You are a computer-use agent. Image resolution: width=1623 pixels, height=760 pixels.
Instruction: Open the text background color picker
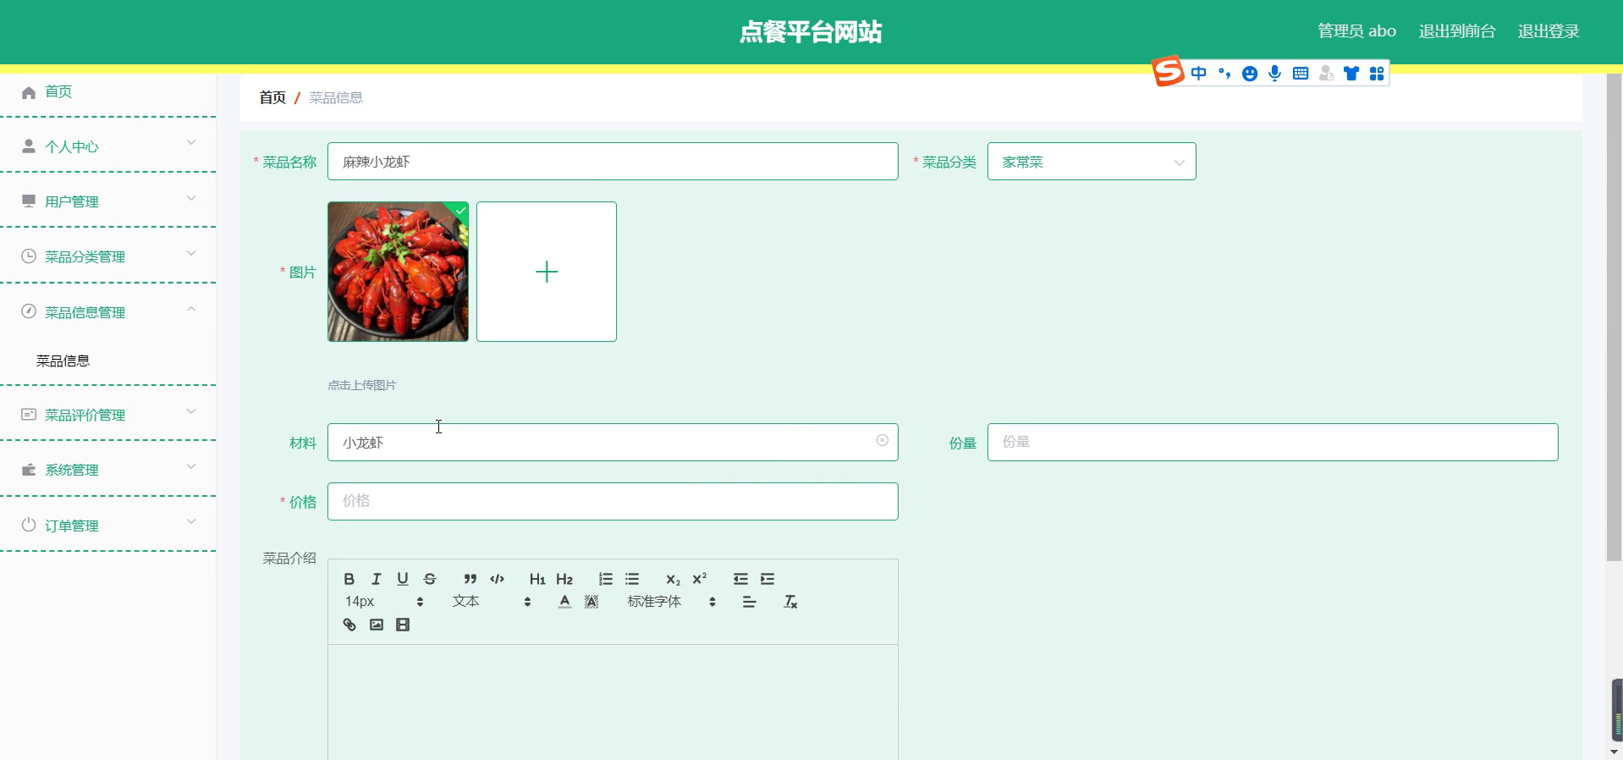pos(591,602)
